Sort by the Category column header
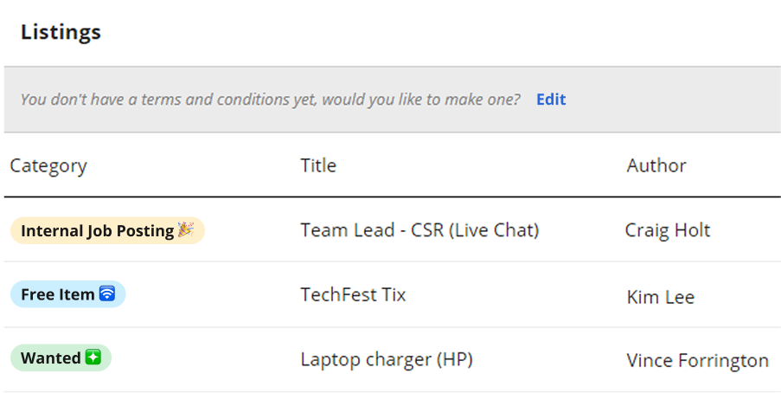The image size is (781, 393). [48, 165]
